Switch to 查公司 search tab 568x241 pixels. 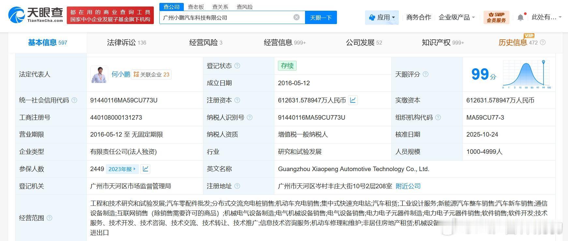point(171,7)
